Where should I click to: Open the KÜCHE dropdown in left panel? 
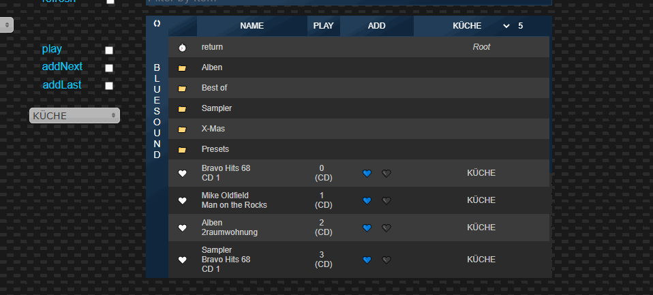74,116
